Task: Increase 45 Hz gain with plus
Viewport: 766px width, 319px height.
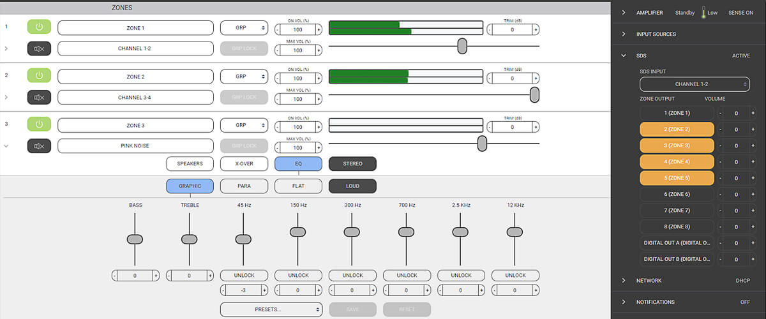Action: 264,290
